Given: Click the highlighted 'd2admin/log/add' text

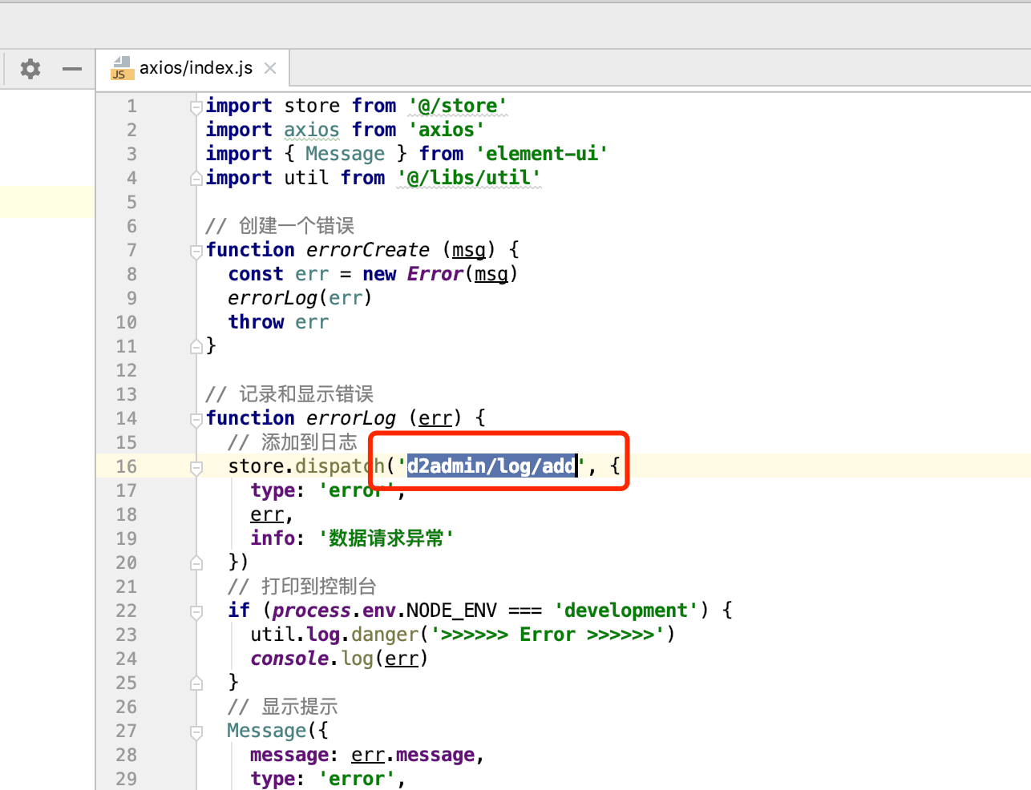Looking at the screenshot, I should tap(491, 466).
